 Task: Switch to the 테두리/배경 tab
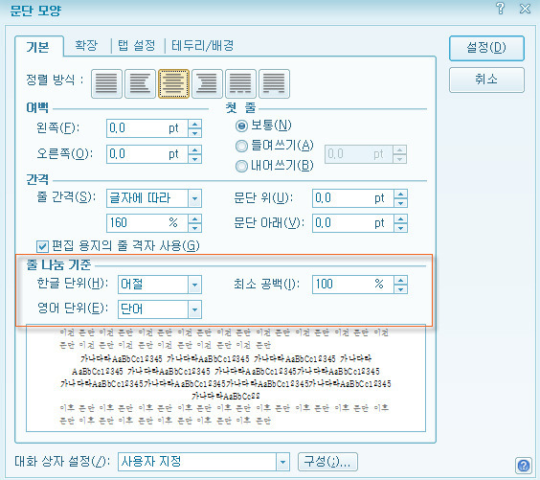coord(203,45)
